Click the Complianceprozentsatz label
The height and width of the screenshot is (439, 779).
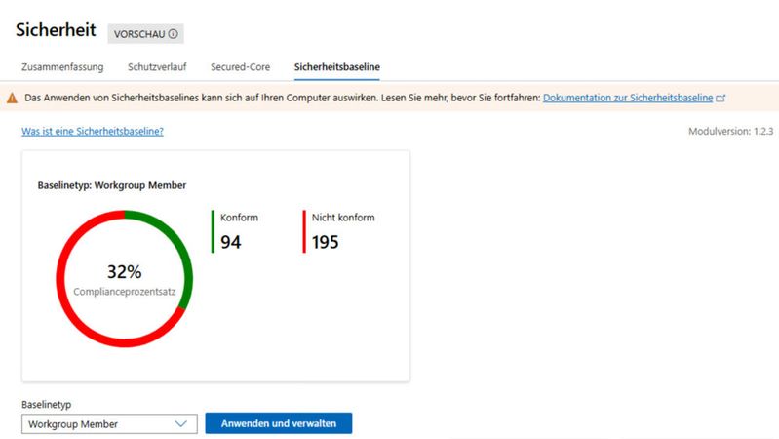(x=124, y=292)
